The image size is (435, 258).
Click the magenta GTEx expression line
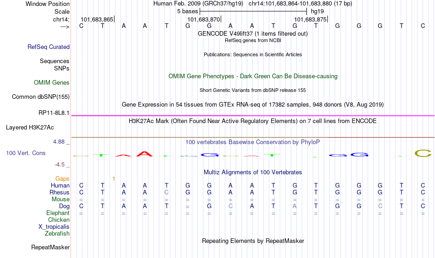click(x=253, y=116)
